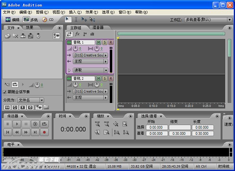Open the 效果 tab in the Files panel
Image resolution: width=235 pixels, height=171 pixels.
click(x=30, y=28)
